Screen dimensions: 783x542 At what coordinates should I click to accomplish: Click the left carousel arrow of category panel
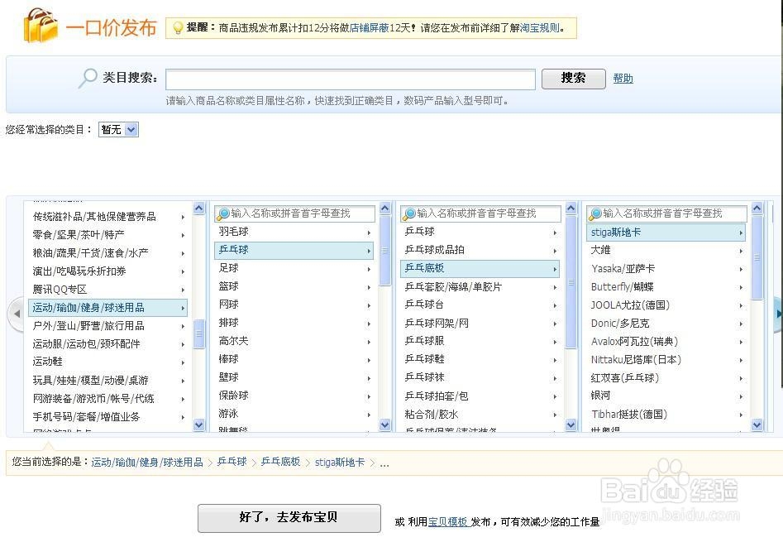pos(17,314)
